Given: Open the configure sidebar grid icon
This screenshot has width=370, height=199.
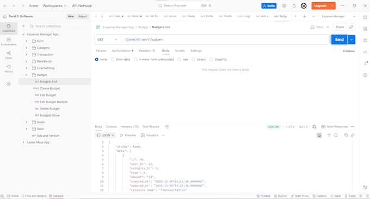Looking at the screenshot, I should 9,84.
